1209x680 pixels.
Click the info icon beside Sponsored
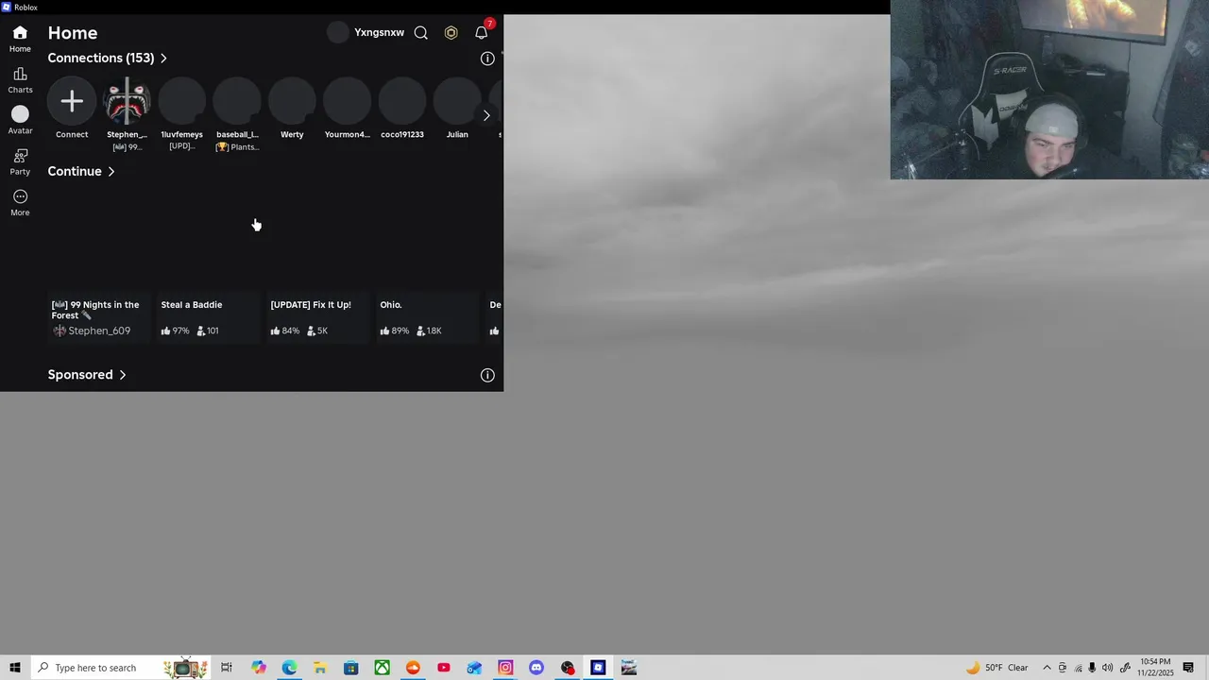pyautogui.click(x=487, y=375)
